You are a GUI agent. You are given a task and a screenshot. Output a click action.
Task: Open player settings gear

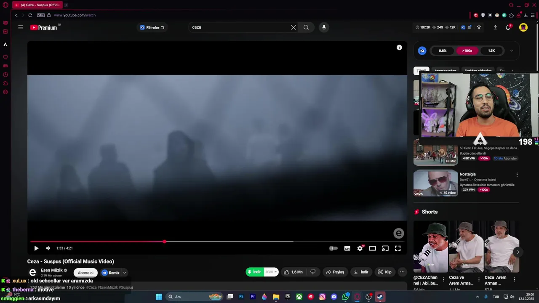pos(360,248)
